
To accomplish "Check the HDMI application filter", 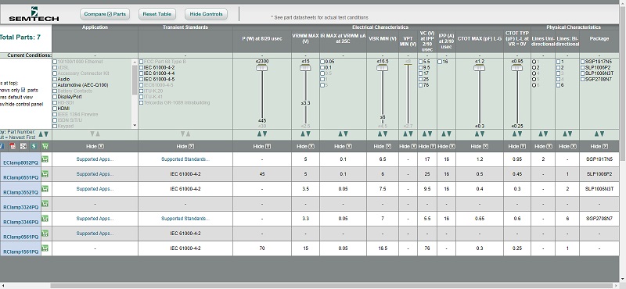I will coord(55,108).
